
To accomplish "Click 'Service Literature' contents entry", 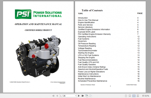I will [x=85, y=27].
